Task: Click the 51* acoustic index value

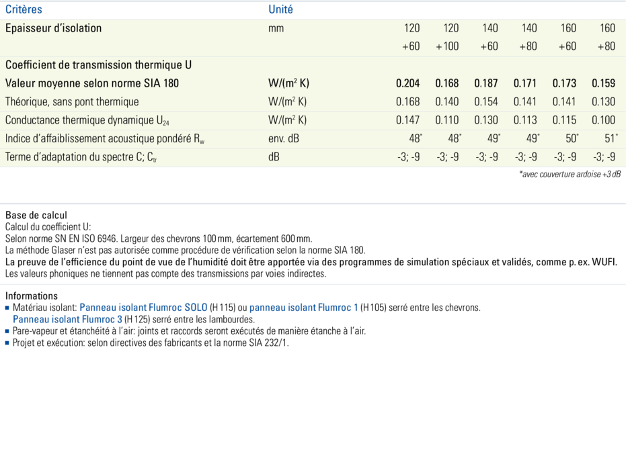Action: [609, 138]
